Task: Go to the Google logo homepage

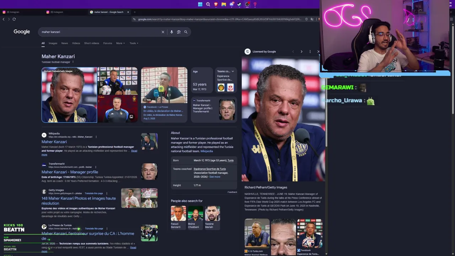Action: point(22,32)
